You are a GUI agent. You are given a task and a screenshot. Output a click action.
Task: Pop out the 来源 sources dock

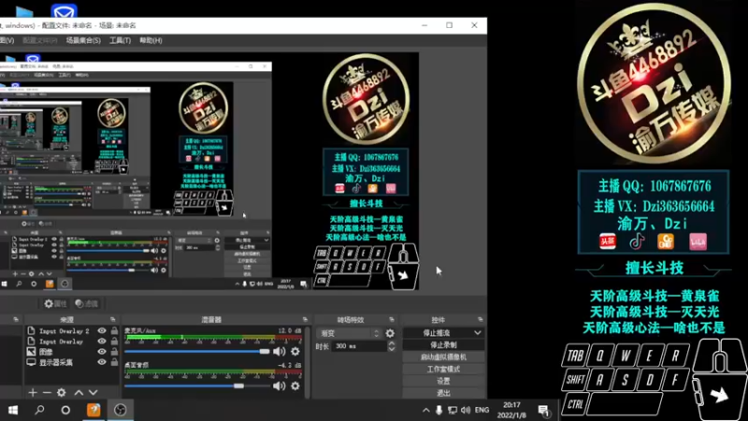(x=113, y=319)
